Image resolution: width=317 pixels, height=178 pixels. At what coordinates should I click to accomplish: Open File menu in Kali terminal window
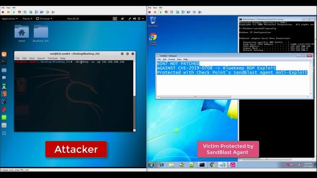tap(18, 58)
